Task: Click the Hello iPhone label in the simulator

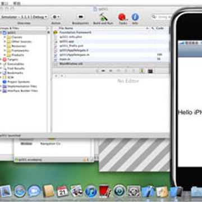Action: [x=190, y=112]
